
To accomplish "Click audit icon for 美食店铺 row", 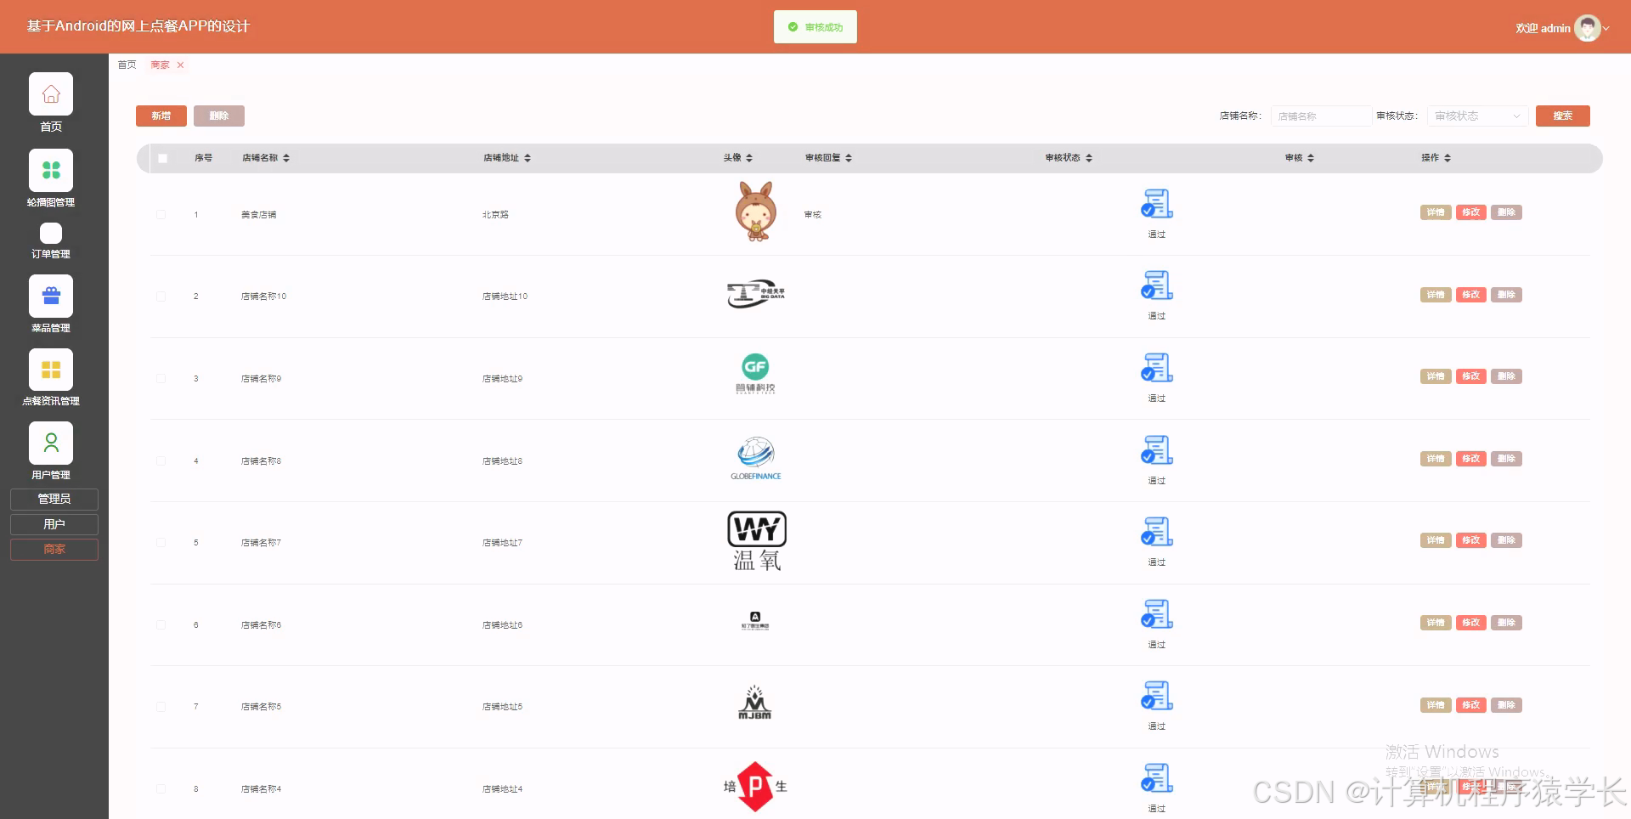I will [1157, 204].
